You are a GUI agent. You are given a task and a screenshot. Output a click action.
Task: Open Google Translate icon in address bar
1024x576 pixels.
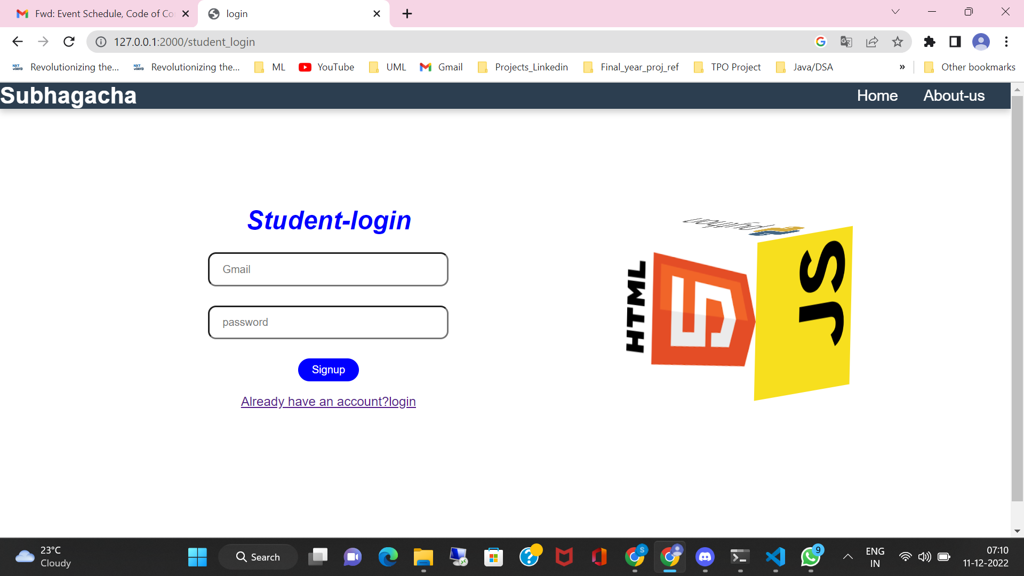[846, 42]
